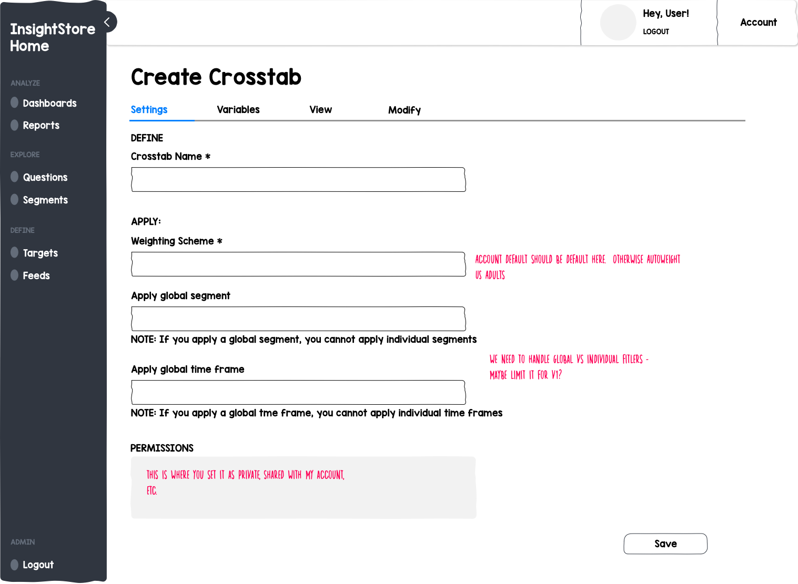Open the Apply global segment field
798x584 pixels.
pyautogui.click(x=298, y=319)
